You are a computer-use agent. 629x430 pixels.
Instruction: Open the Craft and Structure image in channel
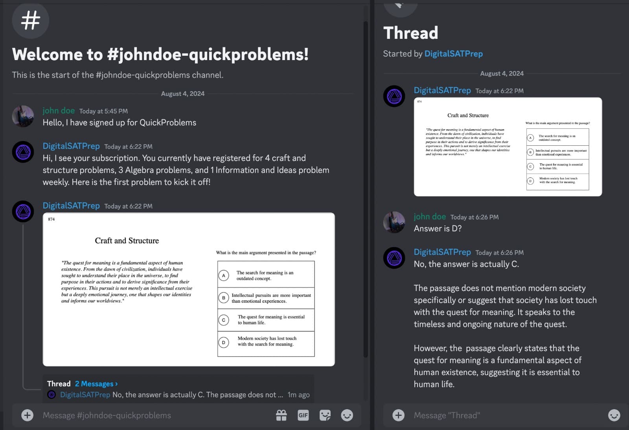point(189,289)
